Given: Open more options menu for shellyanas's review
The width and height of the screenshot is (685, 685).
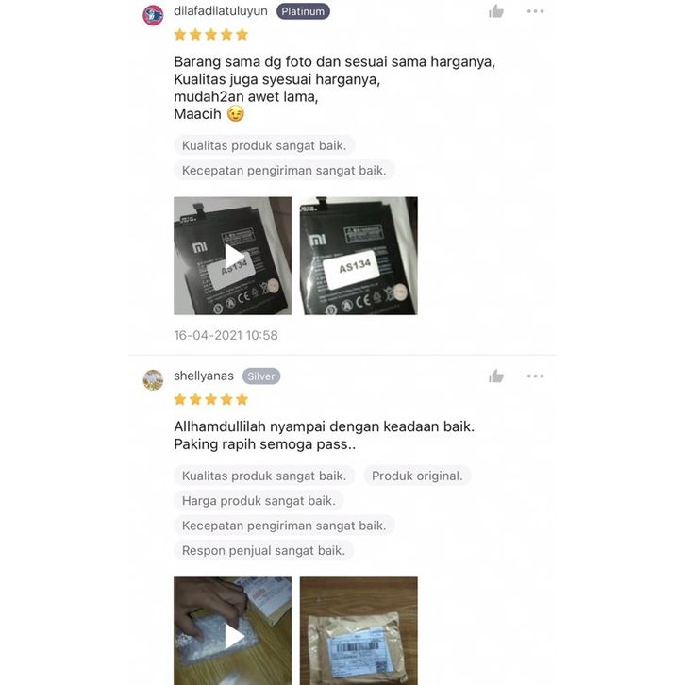Looking at the screenshot, I should (535, 376).
